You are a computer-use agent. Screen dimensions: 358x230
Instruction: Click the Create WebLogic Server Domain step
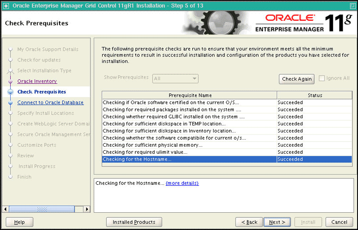point(53,124)
